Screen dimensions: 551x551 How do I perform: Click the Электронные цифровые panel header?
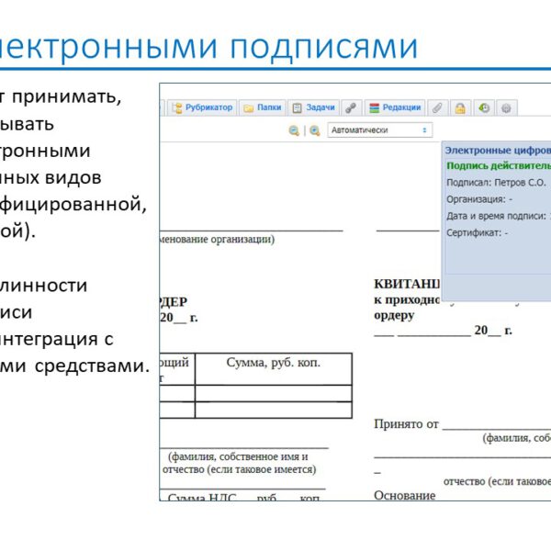tap(498, 149)
